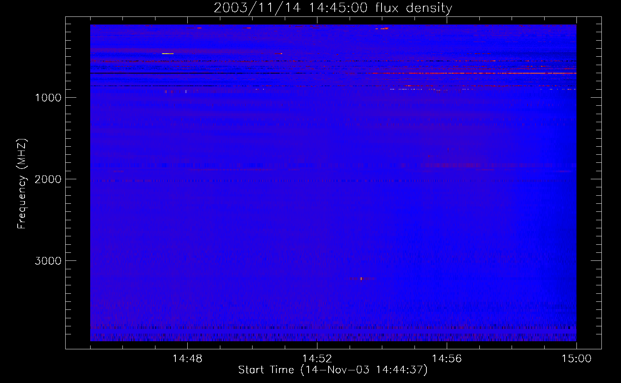Viewport: 621px width, 383px height.
Task: Click the 14:48 time tick label
Action: pyautogui.click(x=187, y=359)
